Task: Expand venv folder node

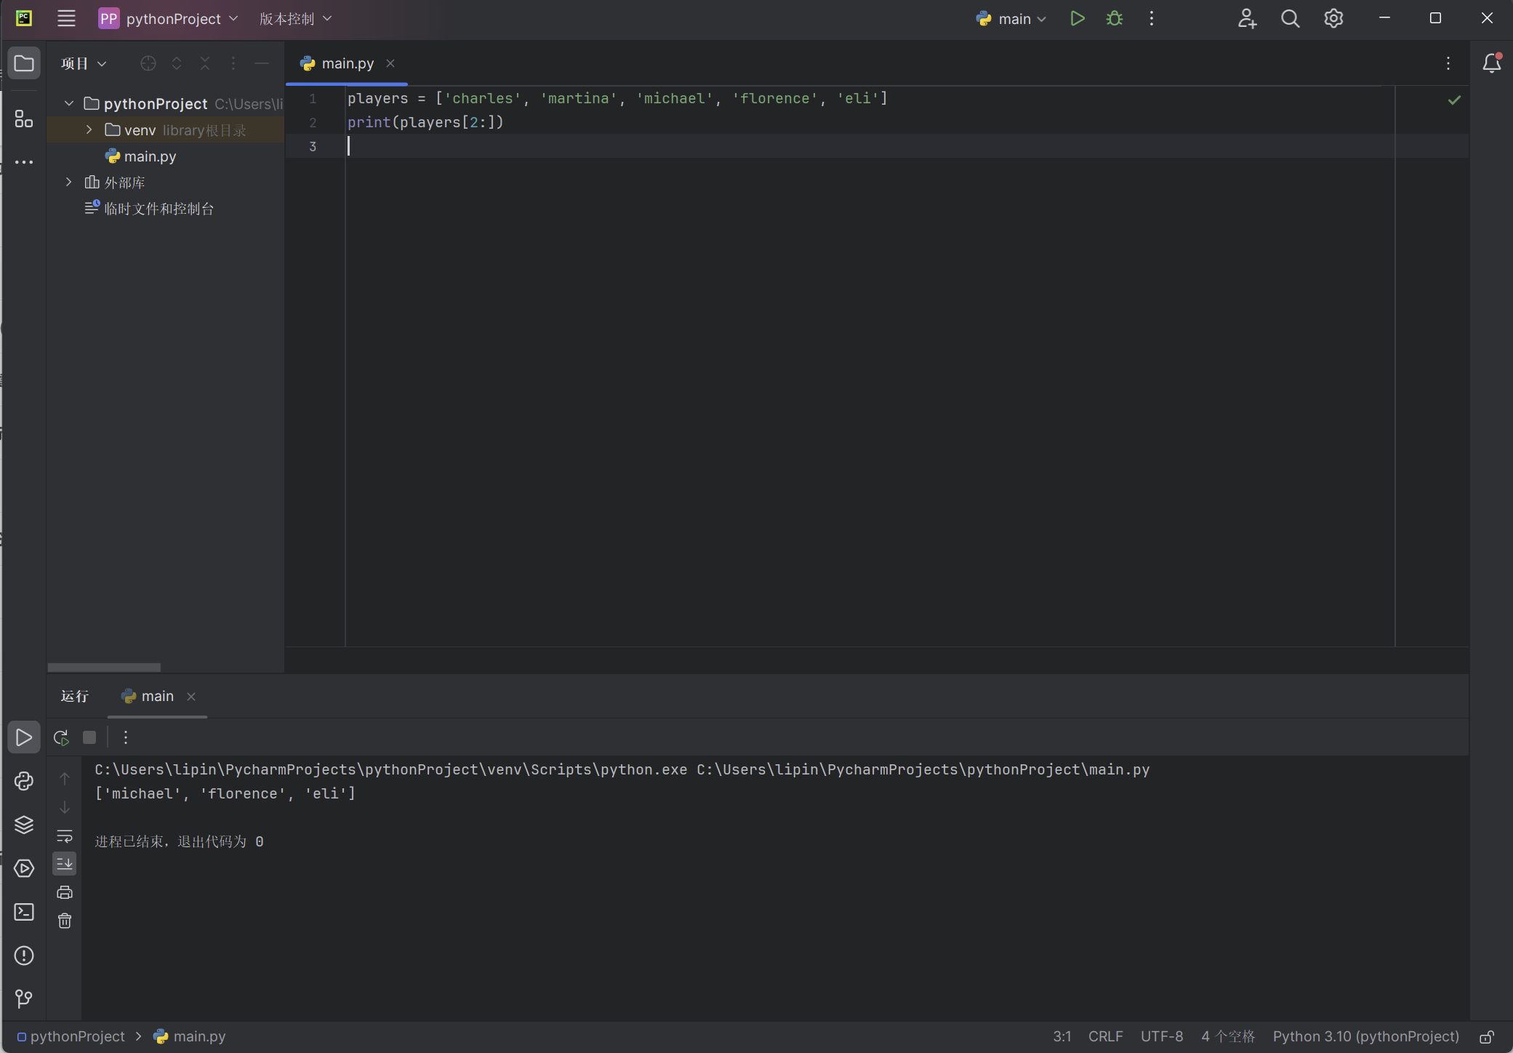Action: tap(89, 130)
